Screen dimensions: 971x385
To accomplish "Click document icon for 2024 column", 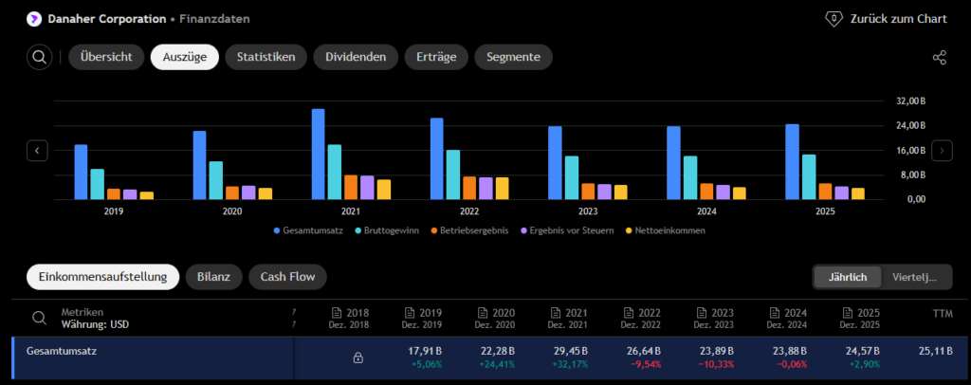I will (x=775, y=313).
